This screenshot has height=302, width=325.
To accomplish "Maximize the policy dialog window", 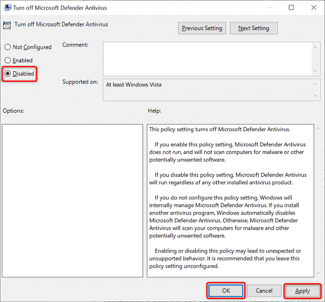I will (x=291, y=8).
